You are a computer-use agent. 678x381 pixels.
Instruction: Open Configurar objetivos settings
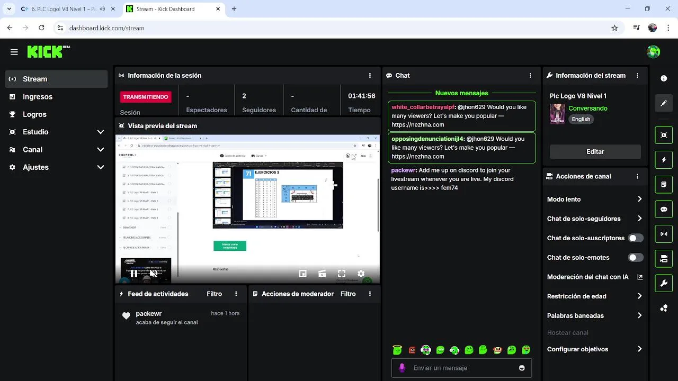point(595,349)
